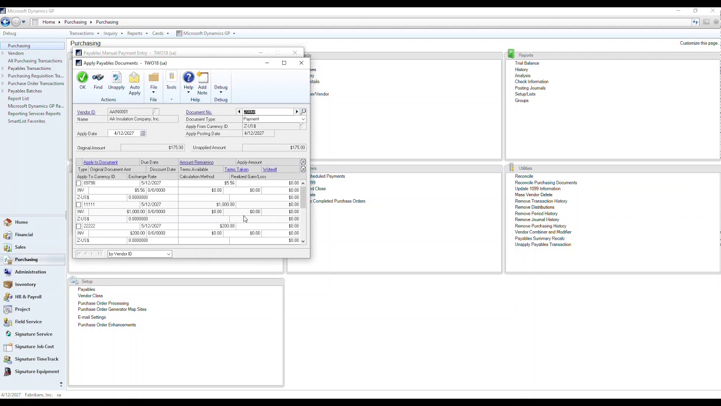Click the Vendor ID link label

[86, 112]
